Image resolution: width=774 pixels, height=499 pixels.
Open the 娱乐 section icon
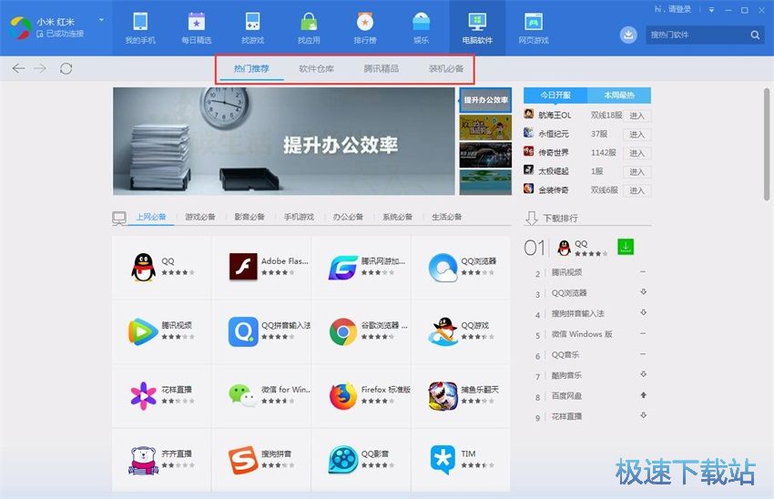[421, 22]
